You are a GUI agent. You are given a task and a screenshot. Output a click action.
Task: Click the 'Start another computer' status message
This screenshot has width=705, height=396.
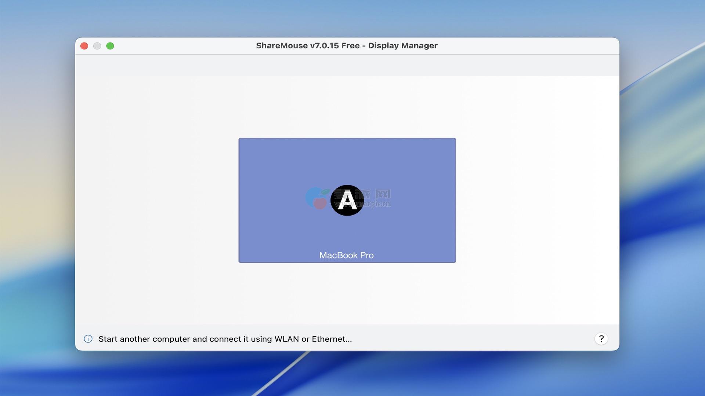click(225, 339)
